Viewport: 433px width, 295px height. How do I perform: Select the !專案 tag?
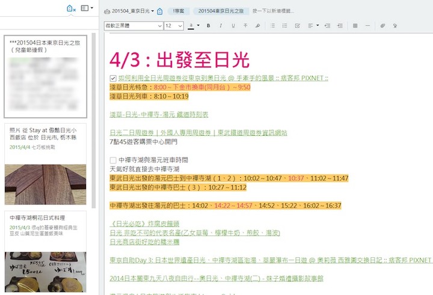coord(179,11)
